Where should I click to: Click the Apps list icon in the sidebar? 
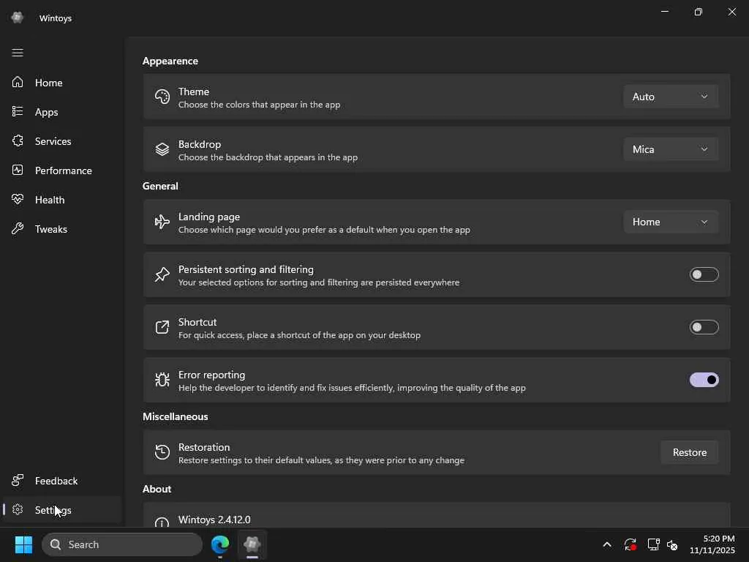[18, 111]
